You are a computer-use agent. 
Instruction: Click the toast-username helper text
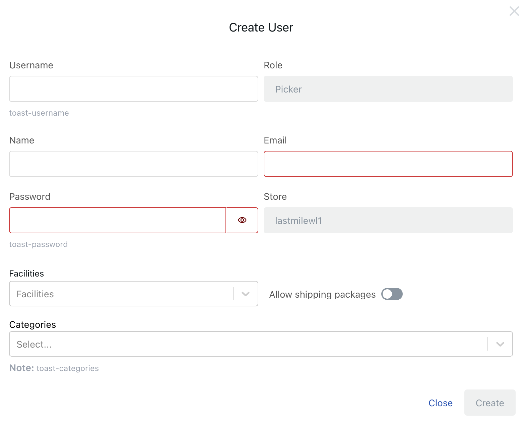[39, 113]
